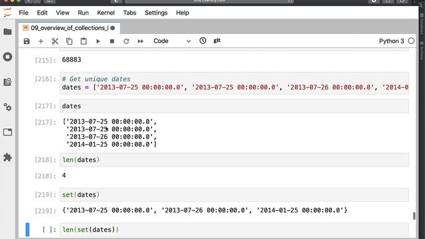Open the Help menu
The height and width of the screenshot is (239, 425).
tap(183, 13)
